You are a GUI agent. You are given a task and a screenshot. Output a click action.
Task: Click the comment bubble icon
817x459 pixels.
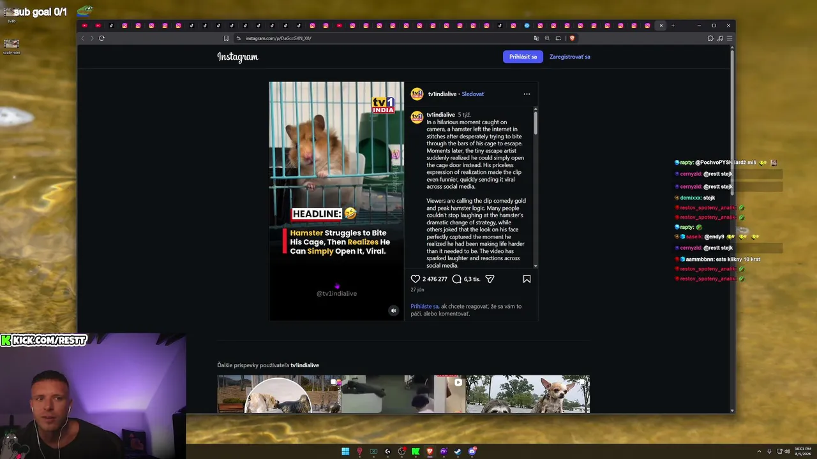[457, 279]
